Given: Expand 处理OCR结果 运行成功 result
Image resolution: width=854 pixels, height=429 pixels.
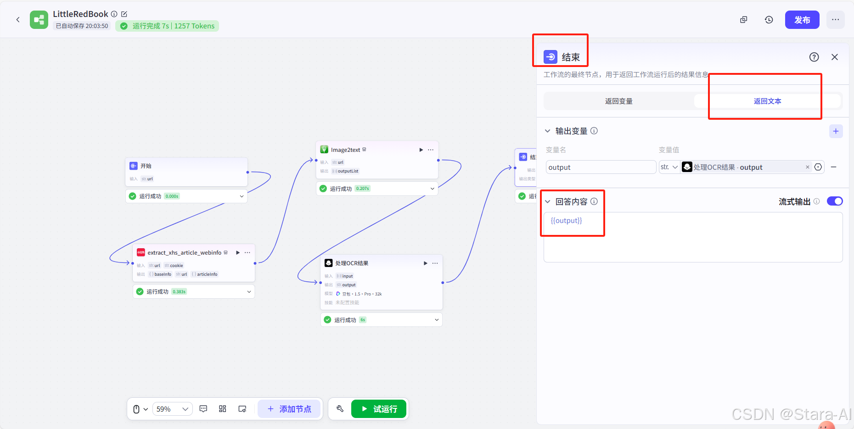Looking at the screenshot, I should click(437, 320).
